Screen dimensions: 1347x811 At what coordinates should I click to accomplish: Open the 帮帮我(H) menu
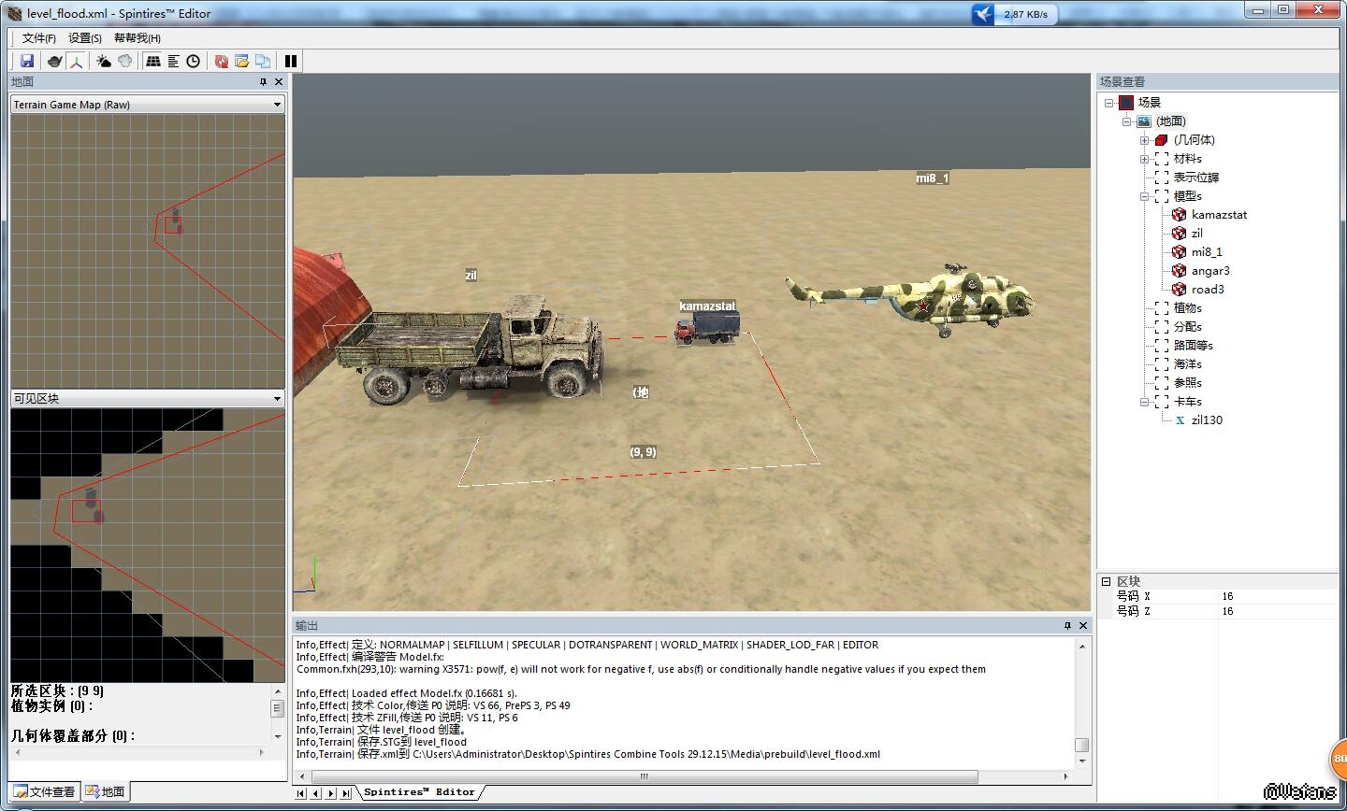[x=138, y=38]
